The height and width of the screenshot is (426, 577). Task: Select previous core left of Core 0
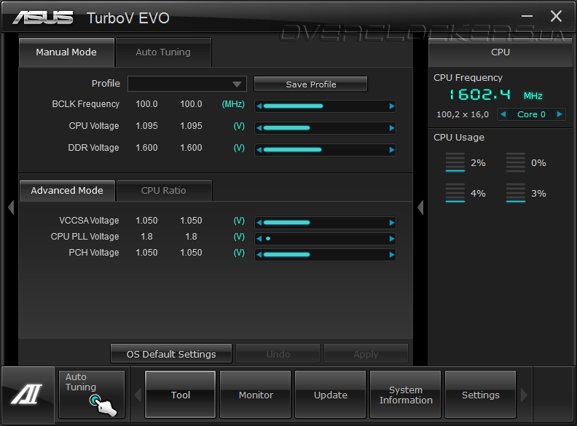point(503,114)
